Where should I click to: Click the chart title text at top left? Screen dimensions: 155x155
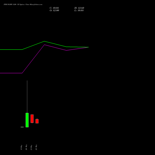click(x=23, y=4)
